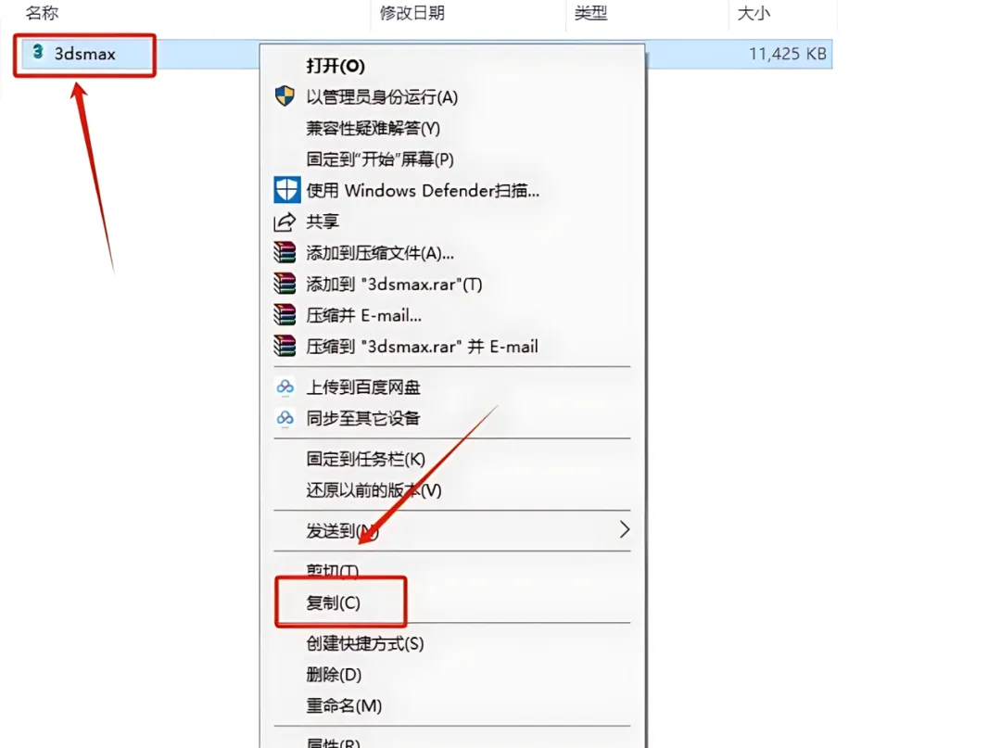Click the Baidu Netdisk upload icon
This screenshot has width=1001, height=748.
pyautogui.click(x=285, y=387)
